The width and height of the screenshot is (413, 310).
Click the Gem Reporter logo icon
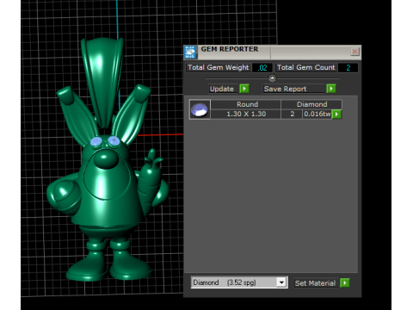tap(190, 53)
